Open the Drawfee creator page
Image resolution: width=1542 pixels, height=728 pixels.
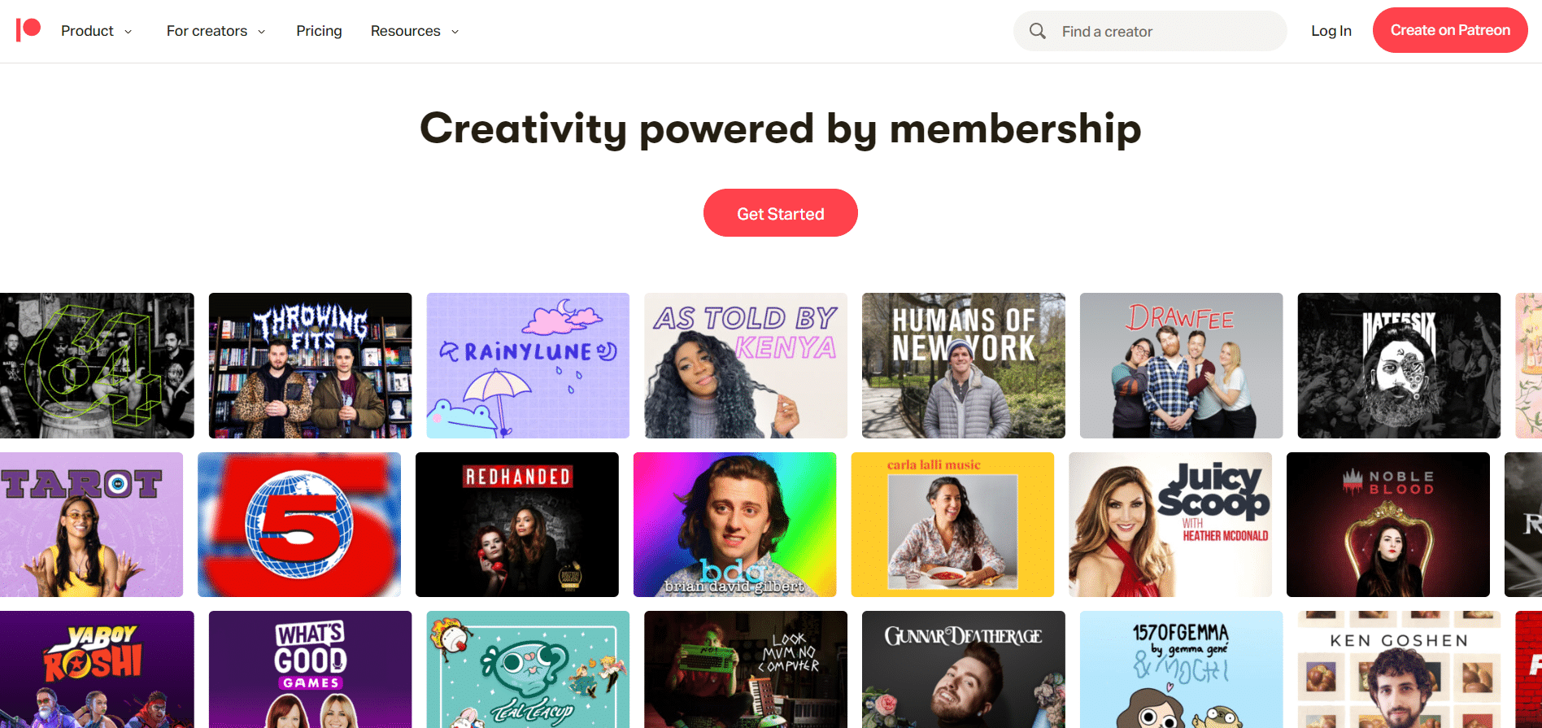[x=1180, y=365]
